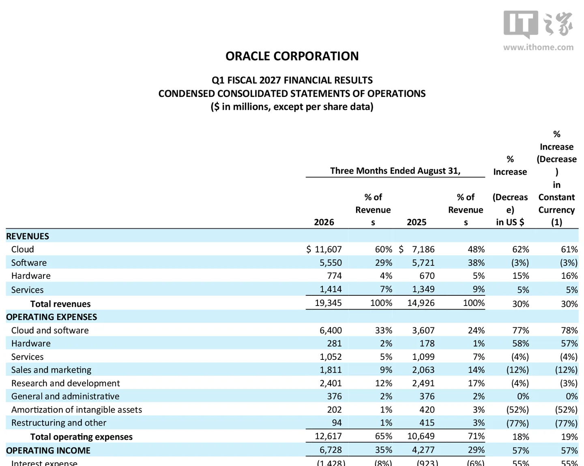Image resolution: width=584 pixels, height=466 pixels.
Task: Select the Cloud and software value "6,400"
Action: click(x=331, y=330)
